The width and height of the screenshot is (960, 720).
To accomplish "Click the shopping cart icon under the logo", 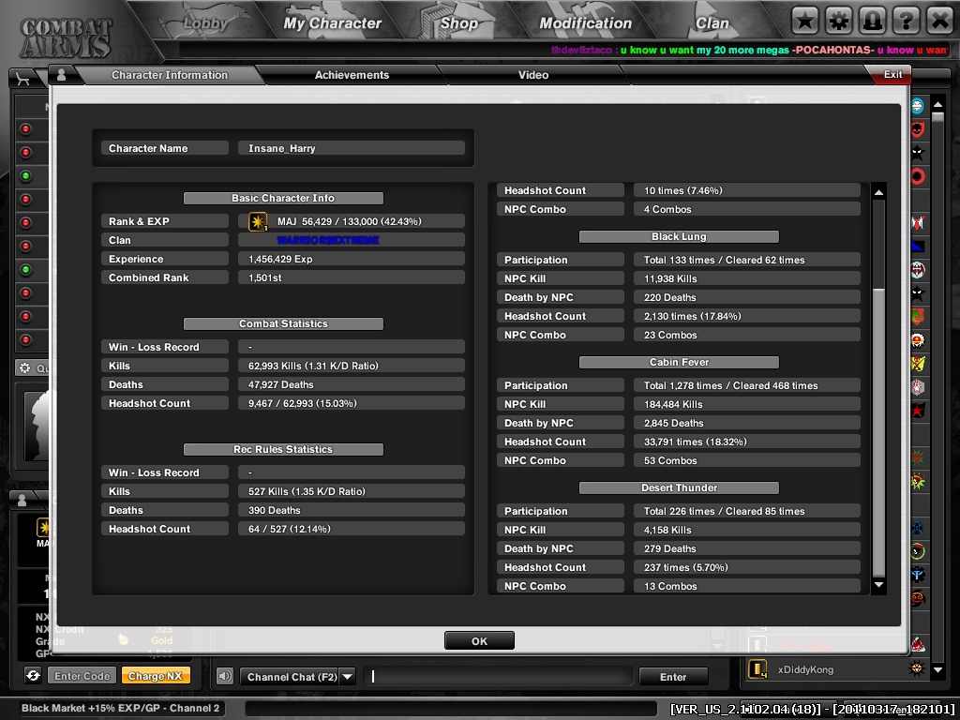I will tap(22, 79).
